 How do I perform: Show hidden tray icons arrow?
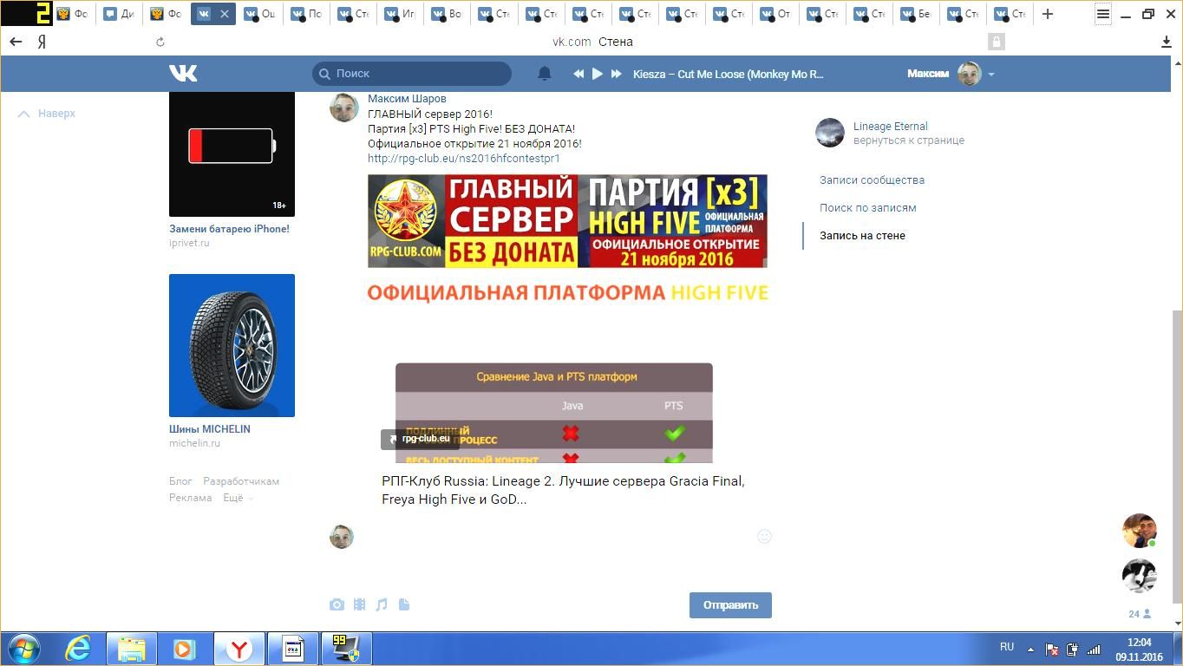click(1030, 649)
